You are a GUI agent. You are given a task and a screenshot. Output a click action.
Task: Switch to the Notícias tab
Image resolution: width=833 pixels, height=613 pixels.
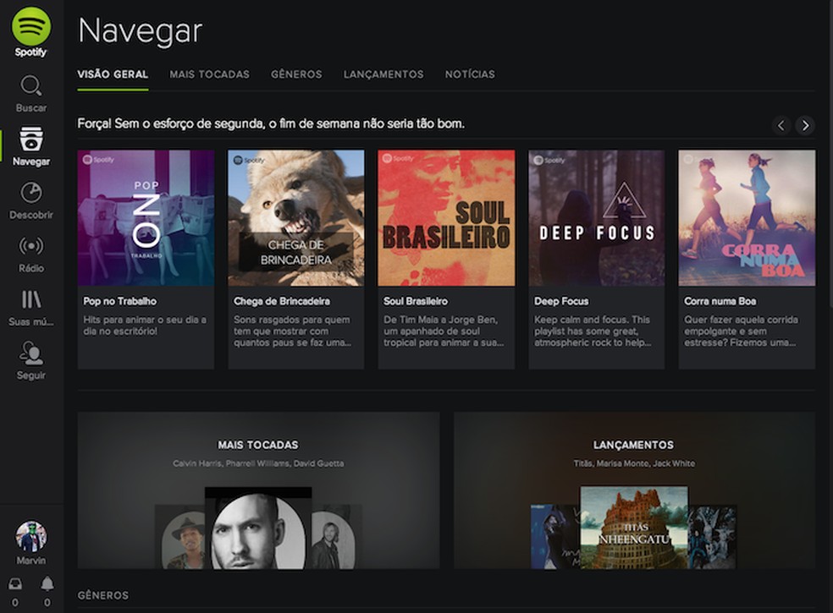[470, 74]
